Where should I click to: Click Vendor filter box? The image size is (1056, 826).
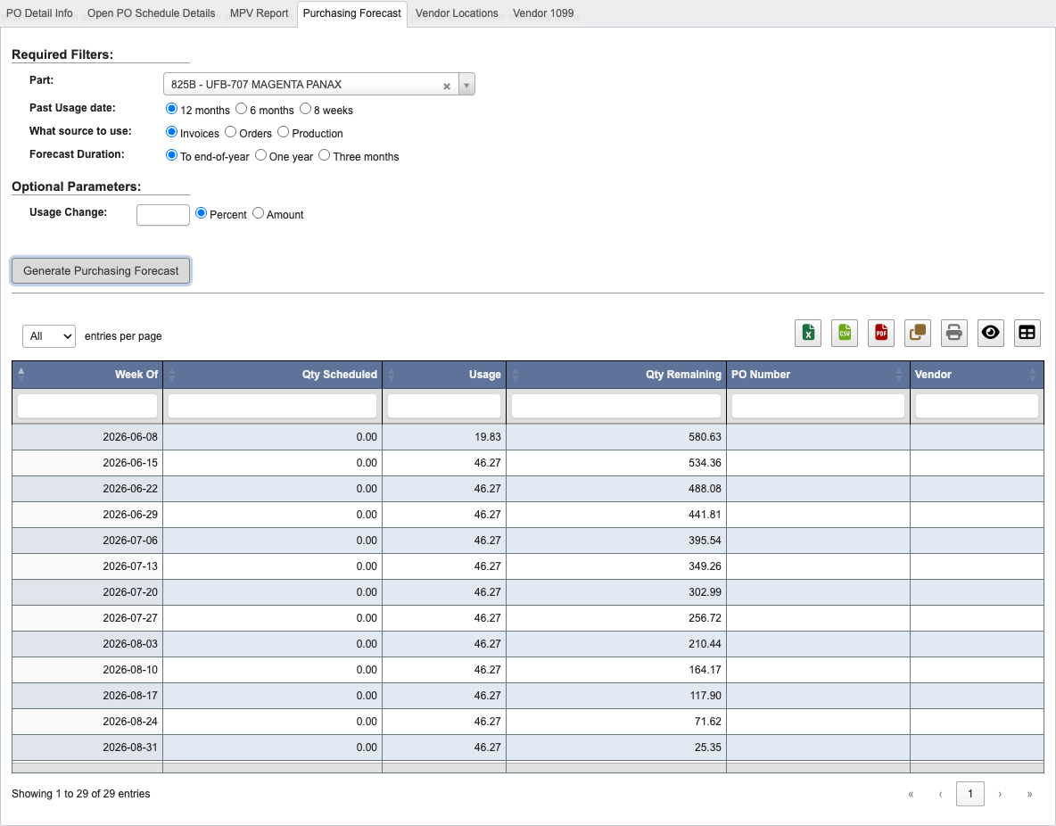point(977,406)
